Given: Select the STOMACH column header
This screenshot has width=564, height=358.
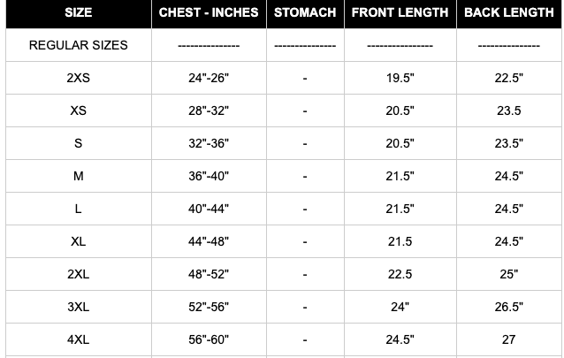Looking at the screenshot, I should tap(305, 13).
